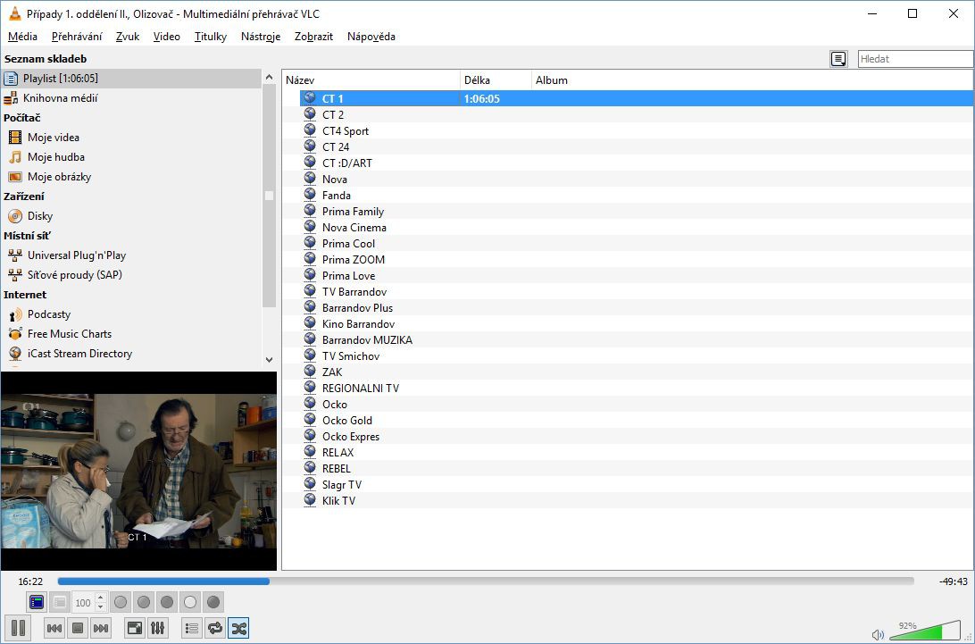Image resolution: width=975 pixels, height=644 pixels.
Task: Jump to the previous playlist item
Action: coord(54,629)
